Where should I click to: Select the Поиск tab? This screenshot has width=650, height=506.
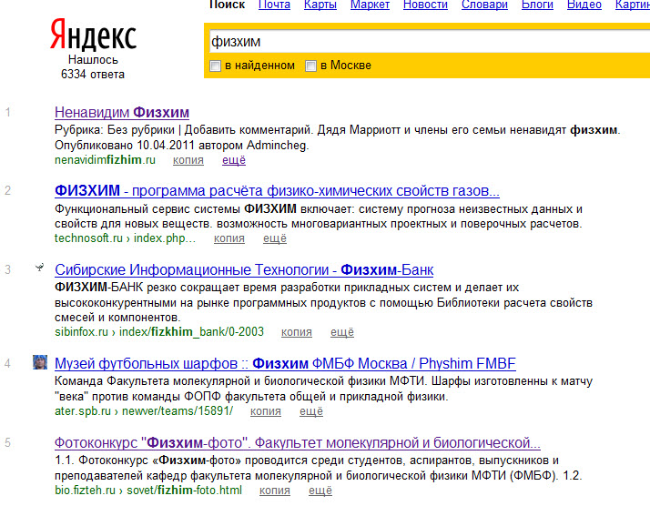click(228, 5)
